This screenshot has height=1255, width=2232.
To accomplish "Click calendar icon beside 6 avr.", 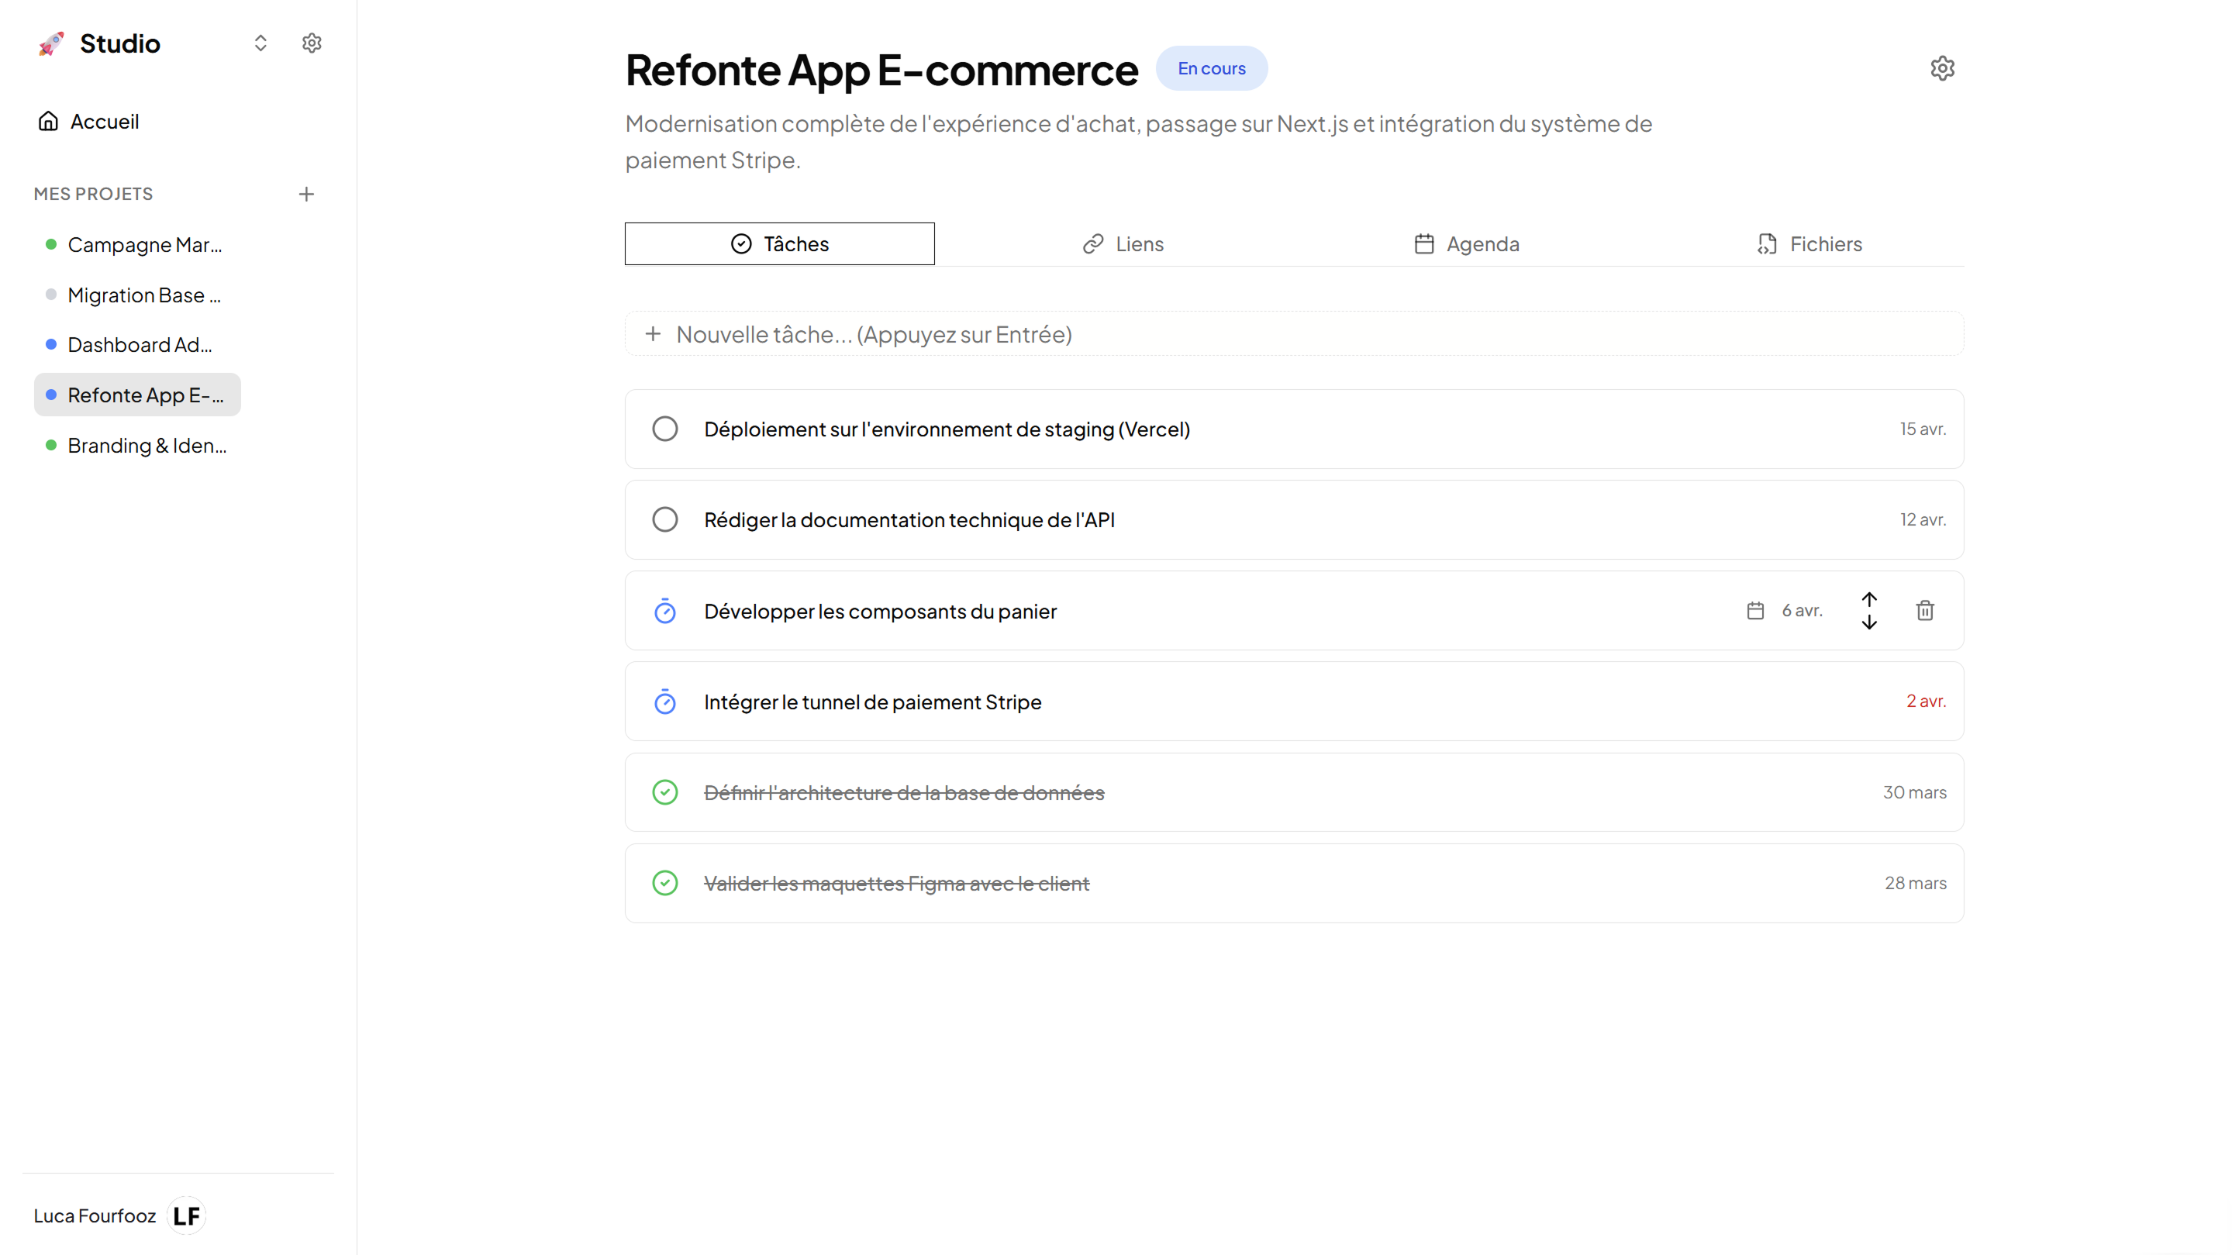I will [1754, 611].
